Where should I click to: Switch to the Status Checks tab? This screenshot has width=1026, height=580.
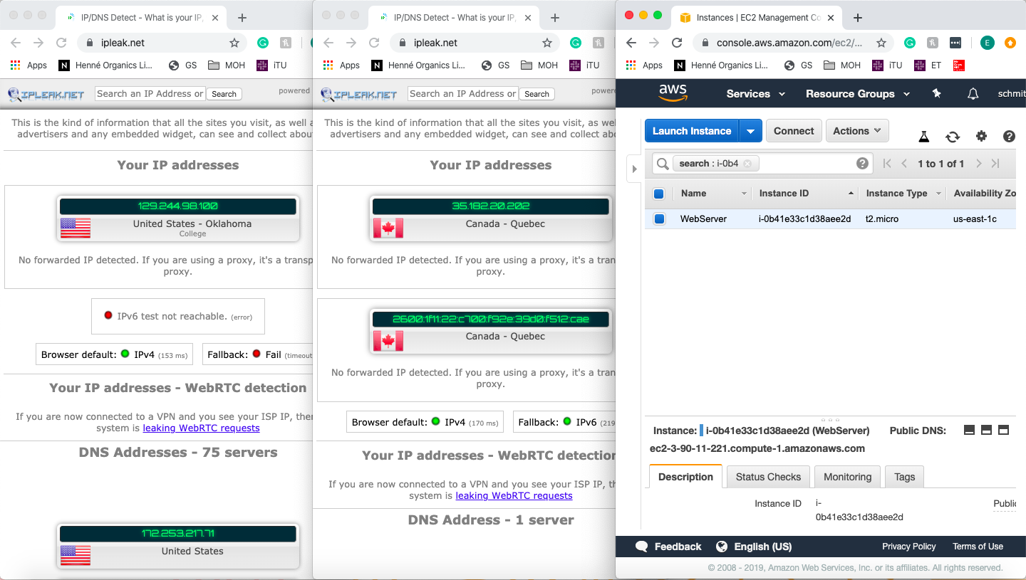[x=768, y=477]
